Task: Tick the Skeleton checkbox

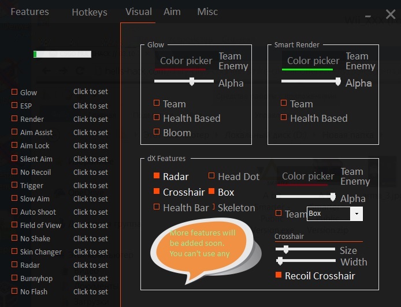Action: click(213, 207)
